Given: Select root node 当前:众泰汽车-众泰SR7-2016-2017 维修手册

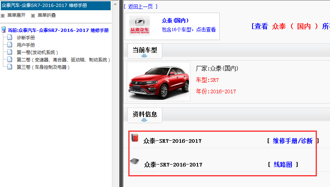Looking at the screenshot, I should (x=58, y=30).
